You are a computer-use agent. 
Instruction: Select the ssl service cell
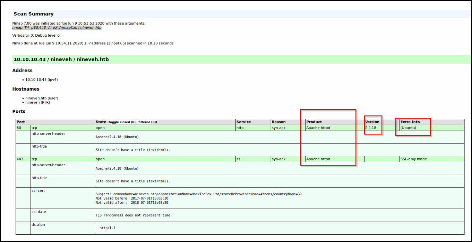[253, 159]
